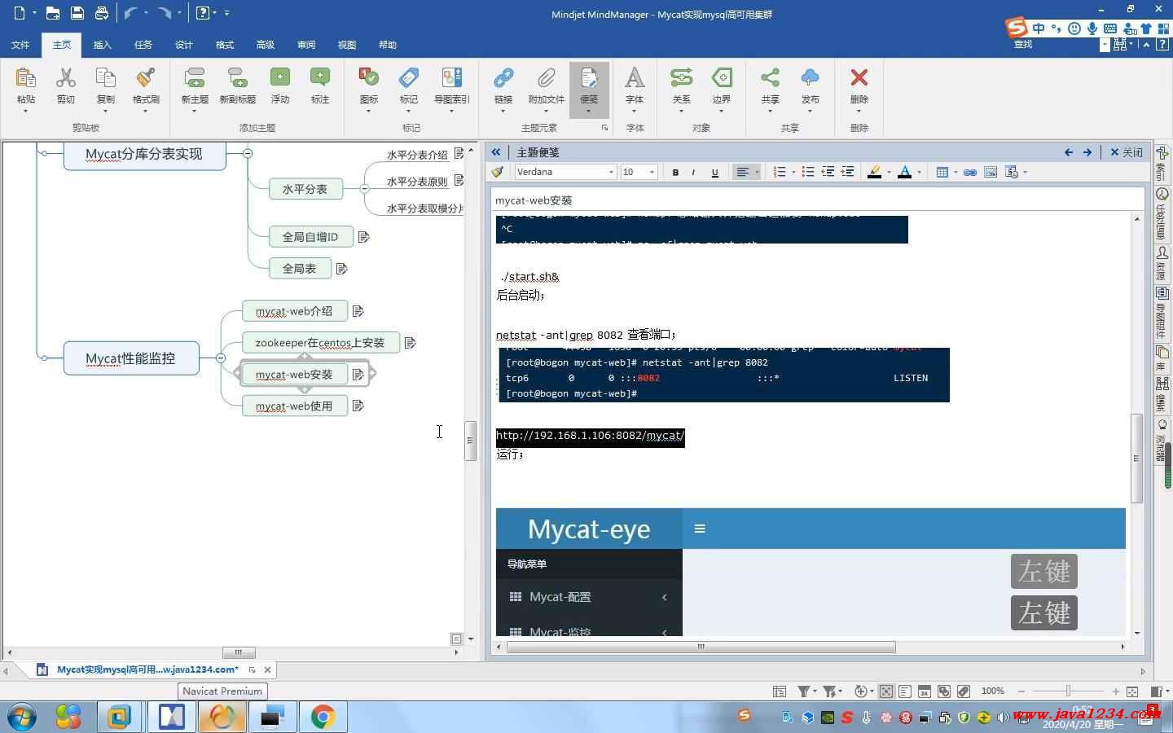Click the Paste (粘贴) icon
The height and width of the screenshot is (733, 1173).
click(x=26, y=78)
